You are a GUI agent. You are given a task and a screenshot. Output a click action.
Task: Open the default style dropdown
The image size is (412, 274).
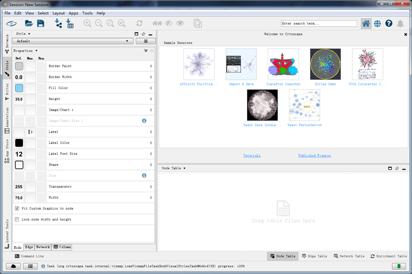tap(73, 41)
